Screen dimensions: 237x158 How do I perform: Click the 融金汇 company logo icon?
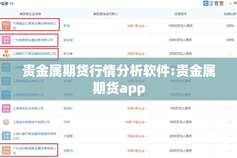point(6,26)
